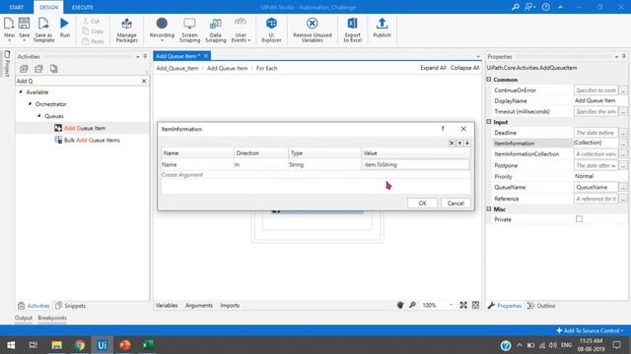Open the Imports panel
Viewport: 631px width, 354px height.
(x=230, y=305)
